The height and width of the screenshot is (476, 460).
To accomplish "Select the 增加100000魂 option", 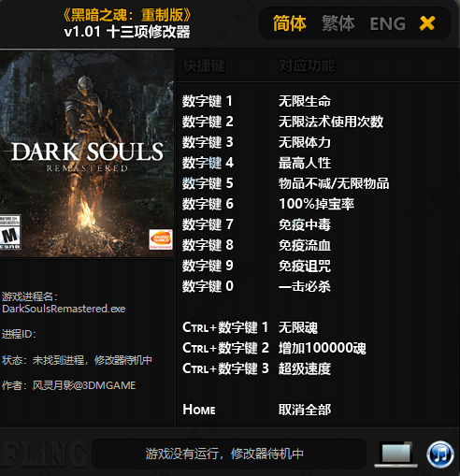I will (323, 348).
